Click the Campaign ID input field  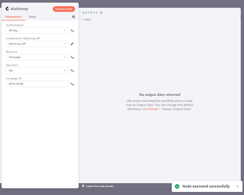(37, 84)
